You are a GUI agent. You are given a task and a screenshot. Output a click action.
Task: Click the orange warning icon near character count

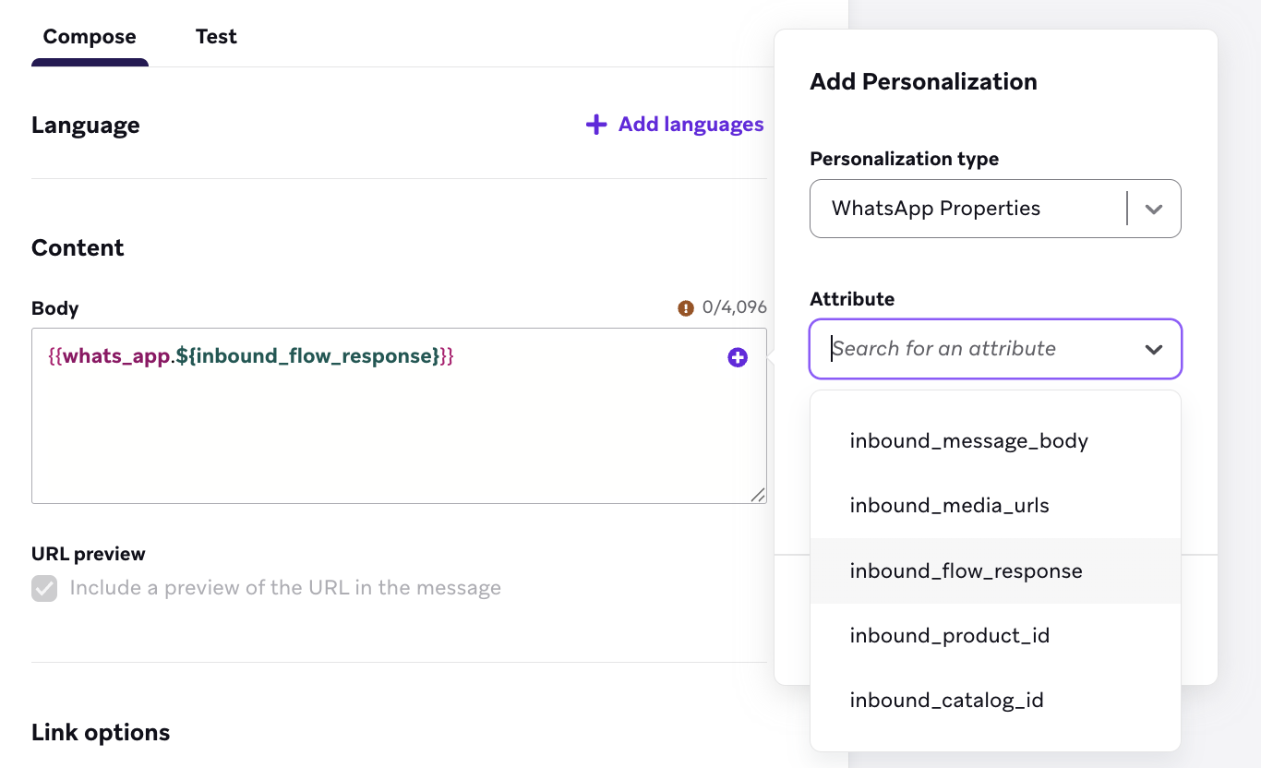[685, 307]
